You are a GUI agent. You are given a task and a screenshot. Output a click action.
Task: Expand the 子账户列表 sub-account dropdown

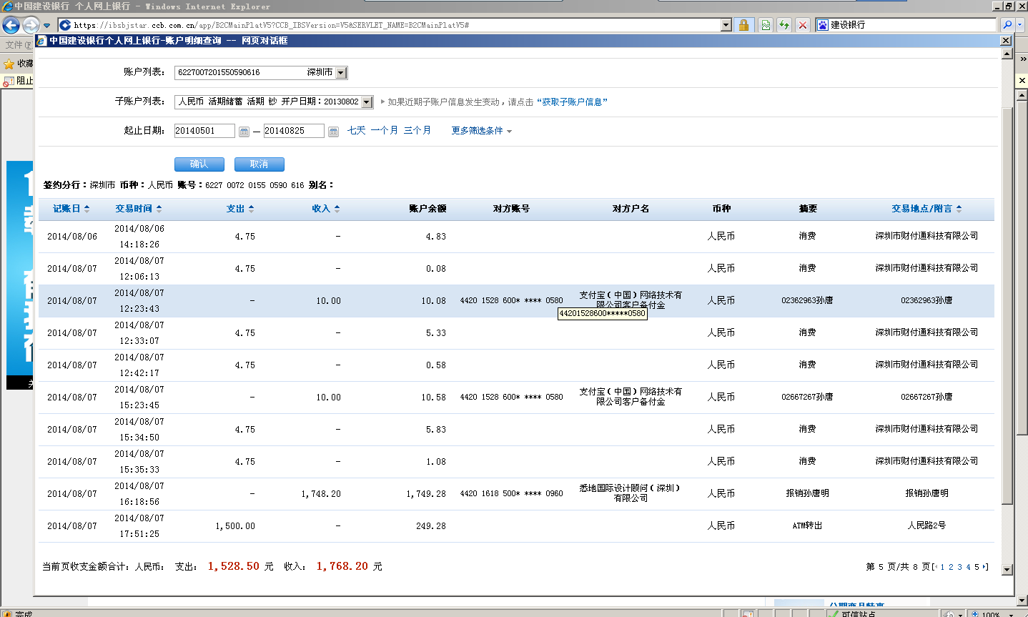point(367,102)
